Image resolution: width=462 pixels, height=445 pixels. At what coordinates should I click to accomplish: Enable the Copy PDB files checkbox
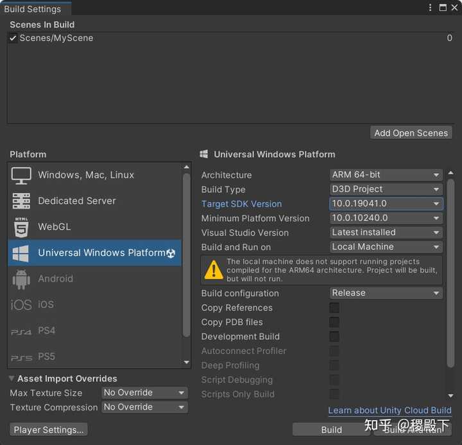click(x=334, y=322)
